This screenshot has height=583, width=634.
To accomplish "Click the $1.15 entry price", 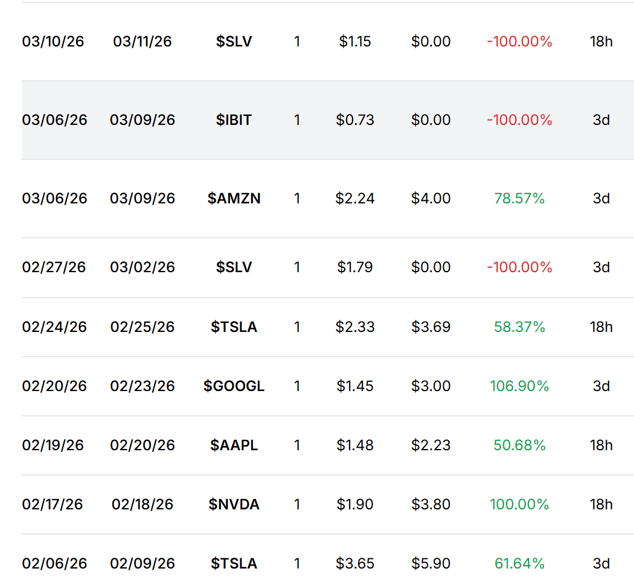I will coord(354,41).
